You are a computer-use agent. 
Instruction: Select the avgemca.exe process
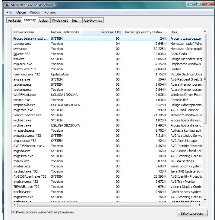[x=107, y=110]
